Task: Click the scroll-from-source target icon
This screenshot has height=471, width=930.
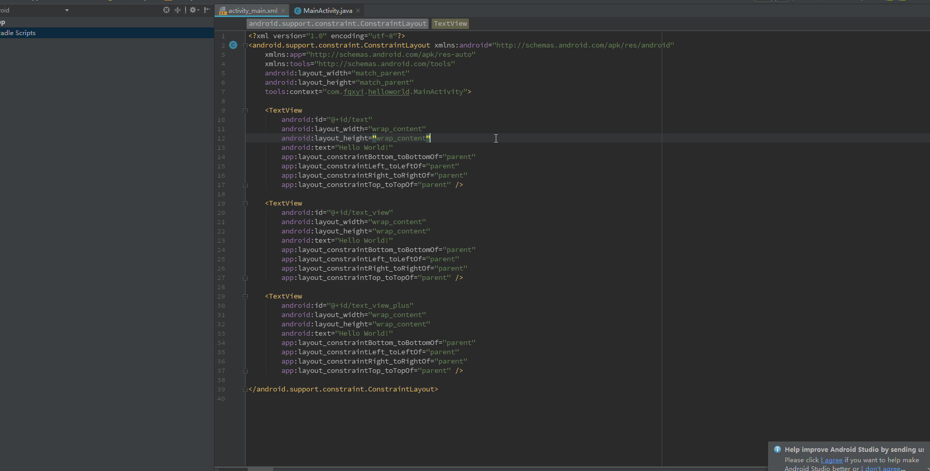Action: 166,10
